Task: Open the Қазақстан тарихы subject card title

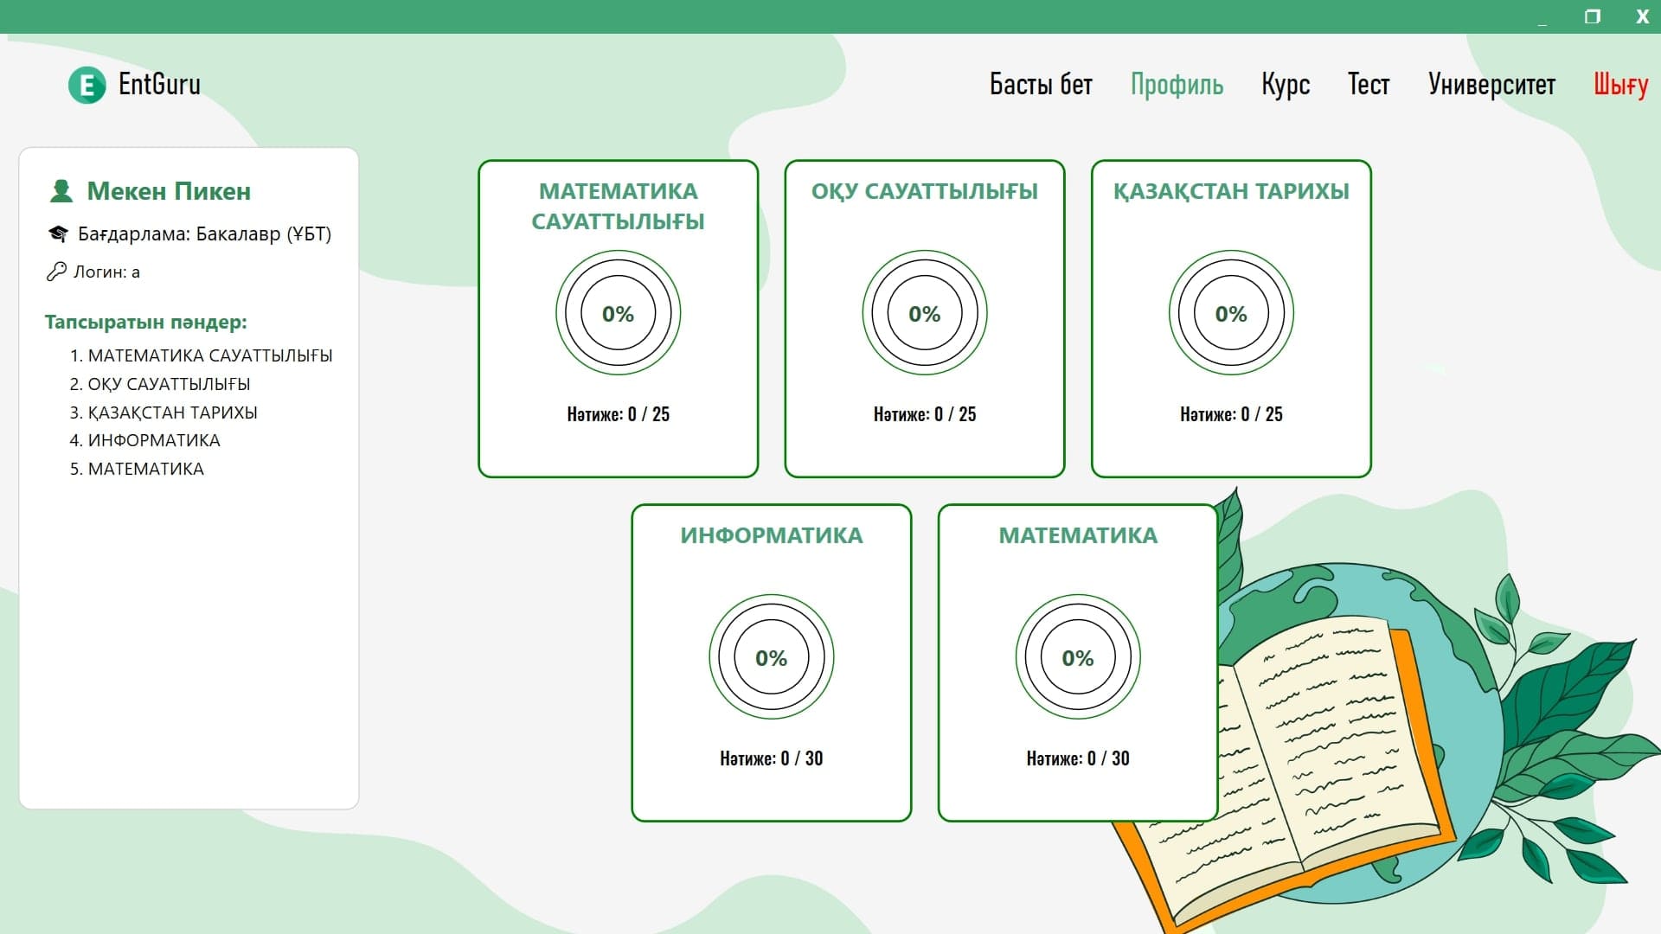Action: (x=1230, y=192)
